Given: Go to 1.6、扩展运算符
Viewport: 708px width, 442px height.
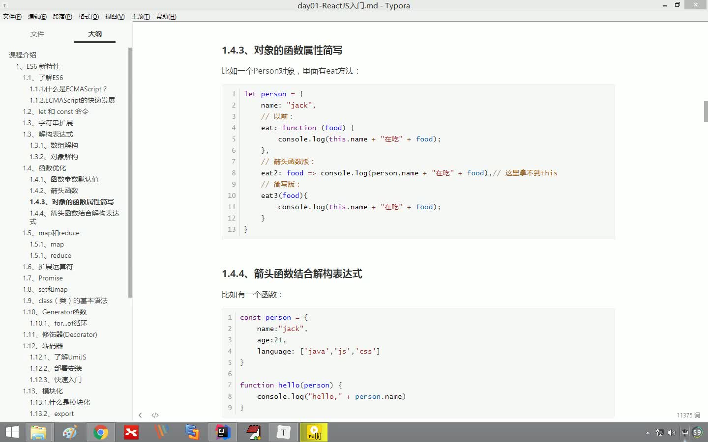Looking at the screenshot, I should (x=48, y=267).
